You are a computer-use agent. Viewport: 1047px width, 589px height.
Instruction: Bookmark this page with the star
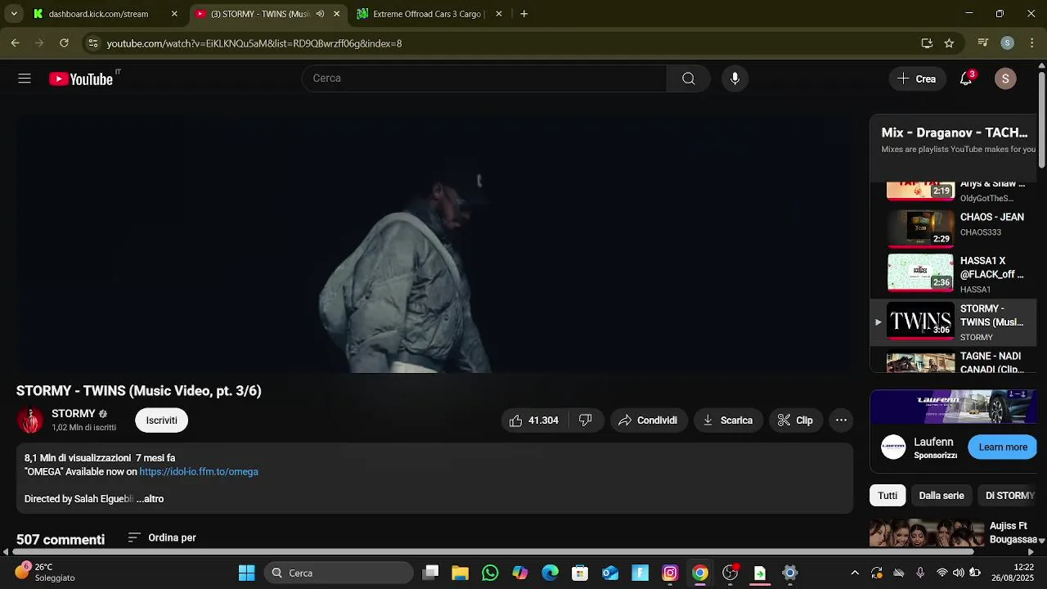tap(949, 43)
